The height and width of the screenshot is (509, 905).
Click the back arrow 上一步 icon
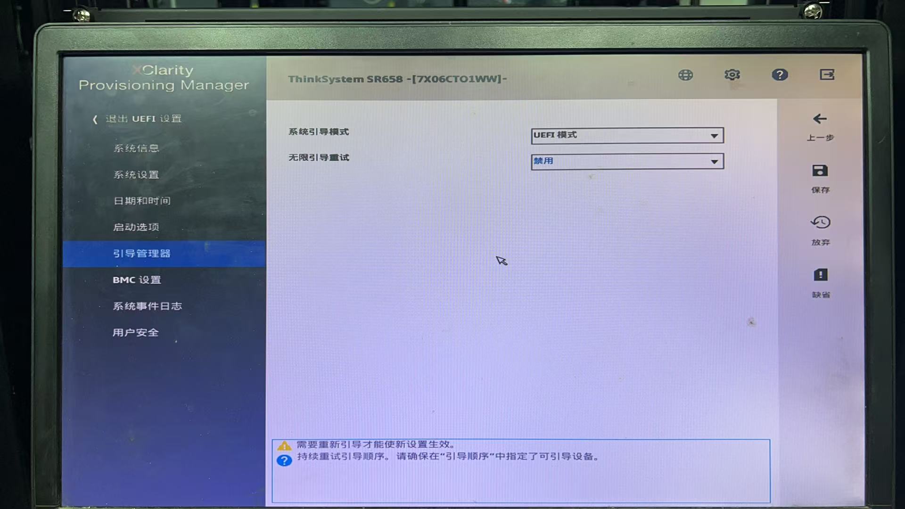(x=820, y=119)
